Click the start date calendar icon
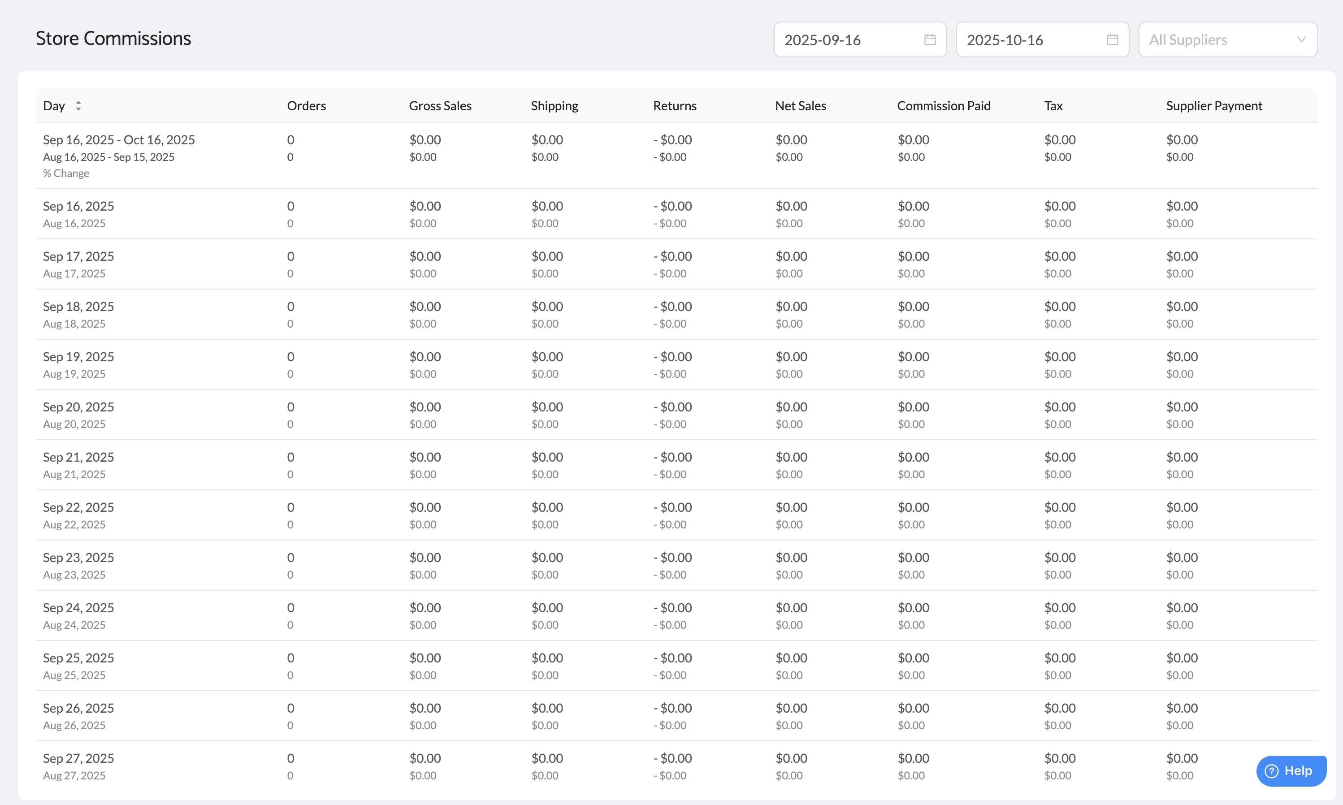Image resolution: width=1343 pixels, height=805 pixels. pos(930,39)
